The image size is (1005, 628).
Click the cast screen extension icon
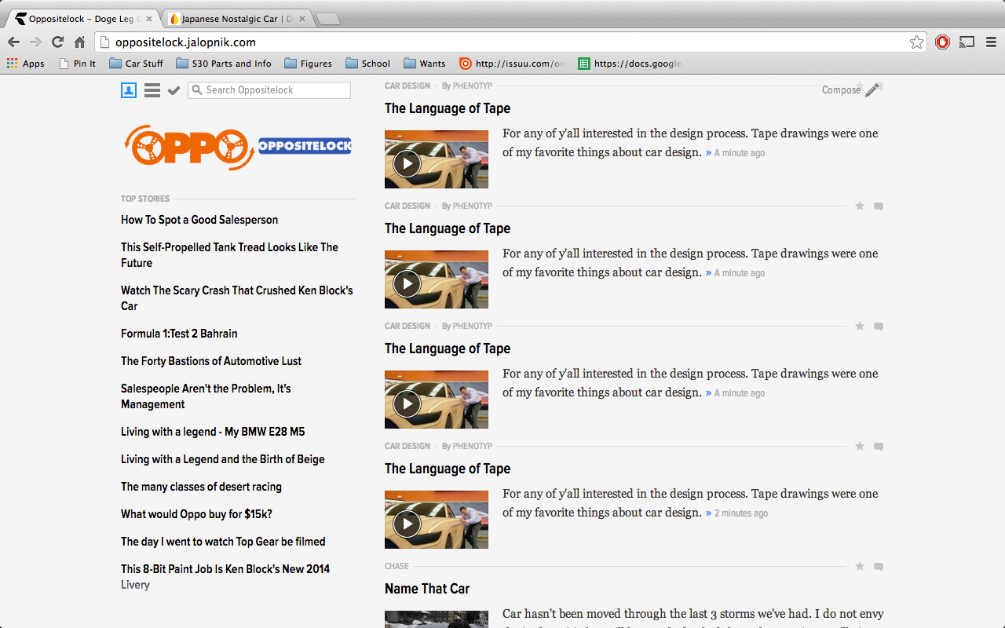[967, 42]
